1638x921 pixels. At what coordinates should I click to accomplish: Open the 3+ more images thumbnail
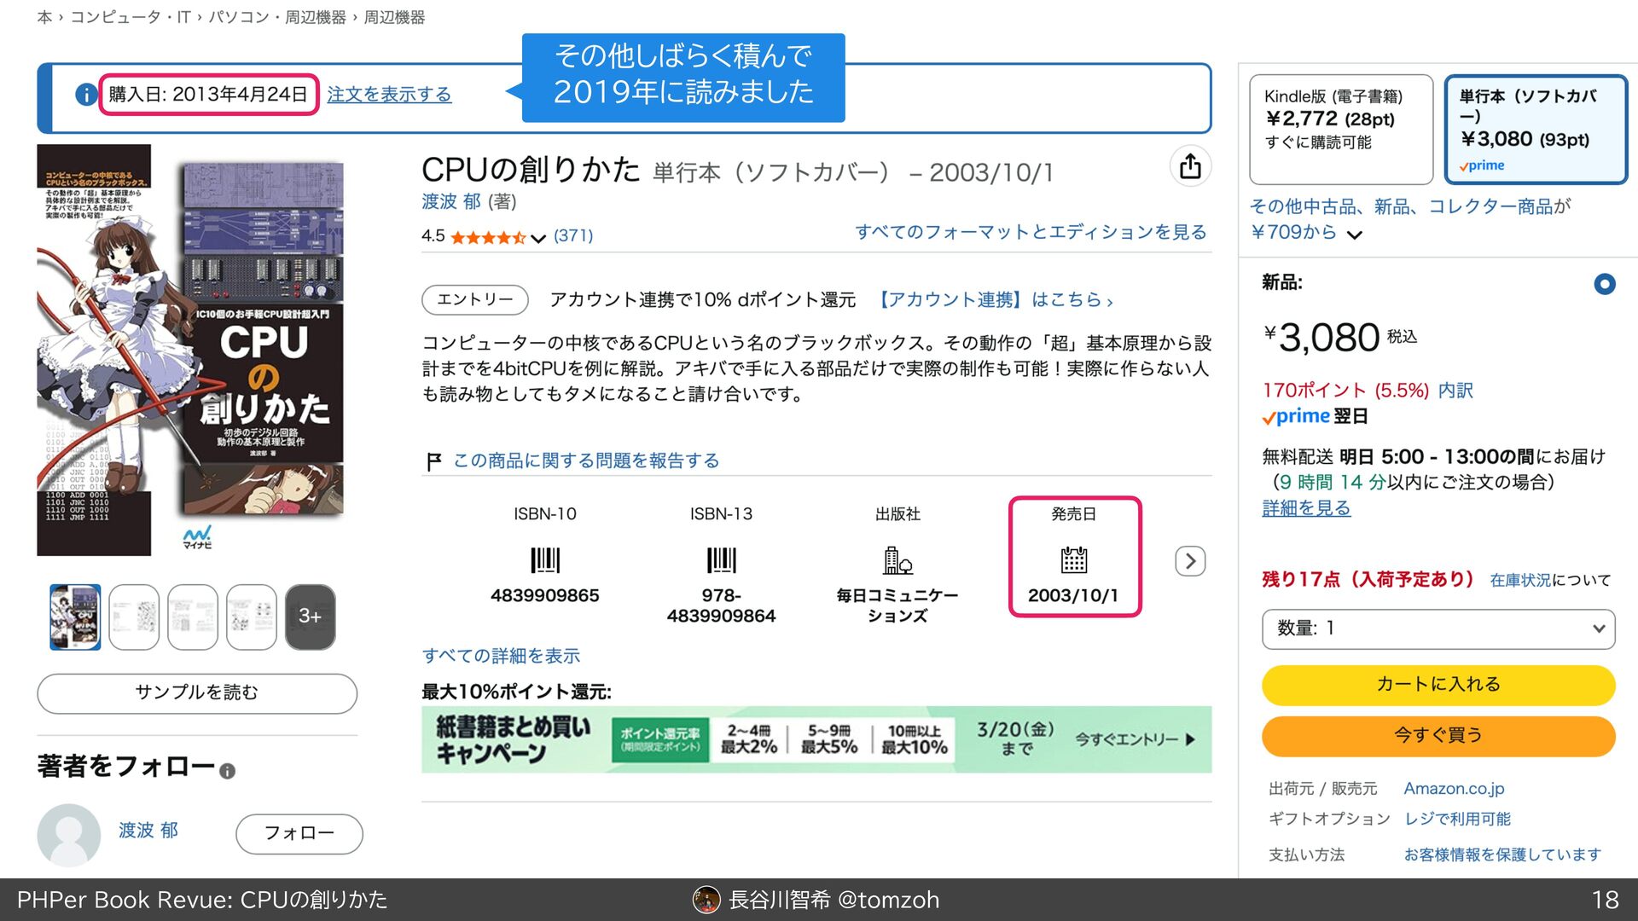[310, 617]
